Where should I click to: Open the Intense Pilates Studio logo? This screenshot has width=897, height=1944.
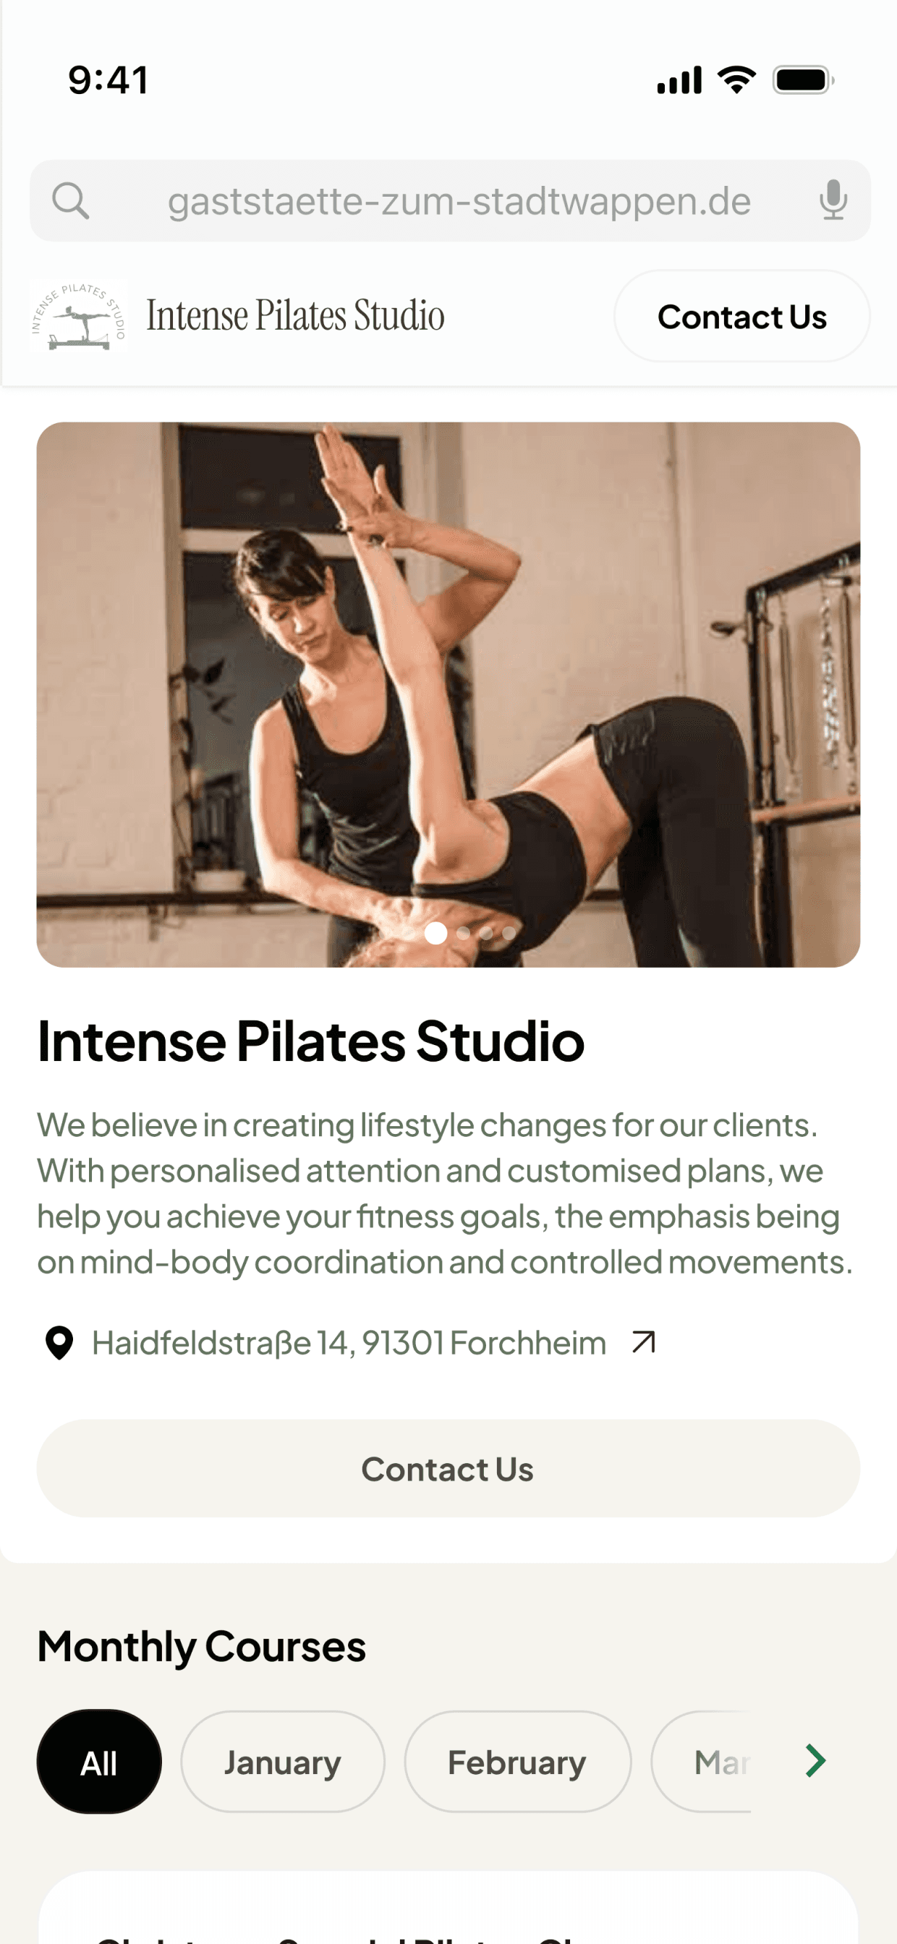point(79,317)
